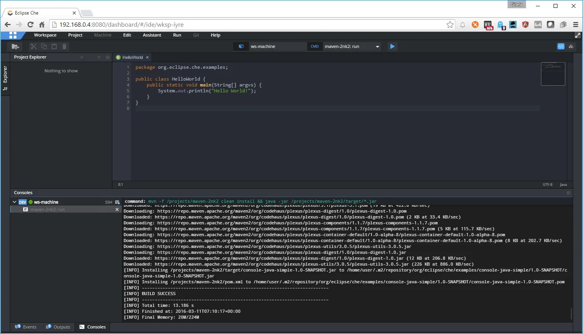Close the Eclipse Che browser tab
The image size is (583, 334).
[74, 13]
